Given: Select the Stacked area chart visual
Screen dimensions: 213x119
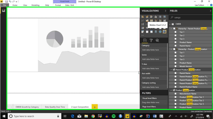Looking at the screenshot, I should point(151,20).
